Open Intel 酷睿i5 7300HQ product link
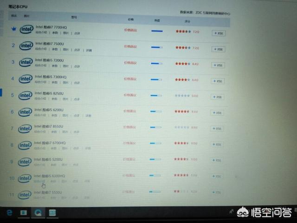The width and height of the screenshot is (297, 223). [x=51, y=77]
